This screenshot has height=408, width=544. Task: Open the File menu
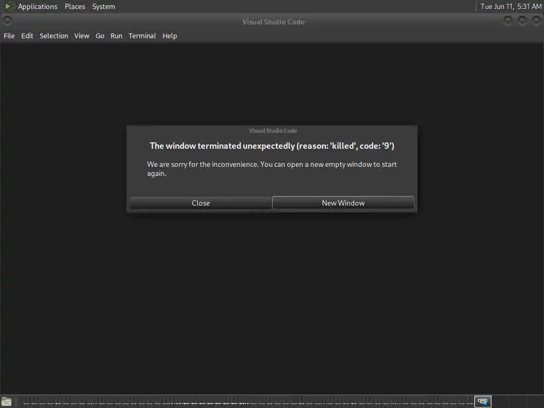click(x=10, y=36)
